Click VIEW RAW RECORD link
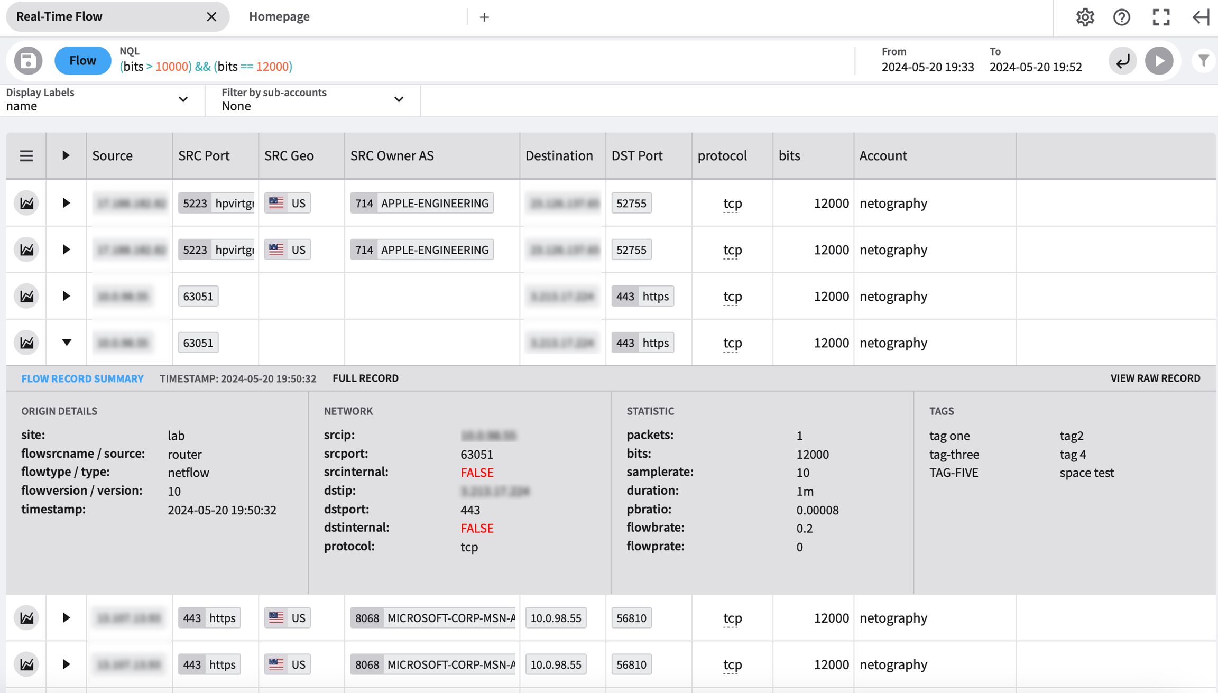1218x693 pixels. pyautogui.click(x=1155, y=378)
